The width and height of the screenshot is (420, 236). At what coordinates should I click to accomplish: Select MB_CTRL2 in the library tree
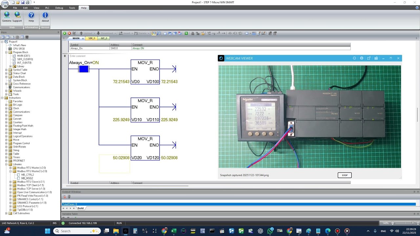[28, 175]
